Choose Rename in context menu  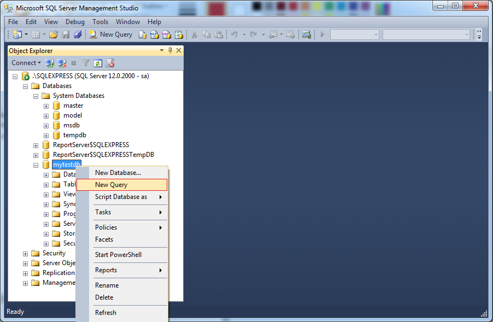tap(122, 285)
